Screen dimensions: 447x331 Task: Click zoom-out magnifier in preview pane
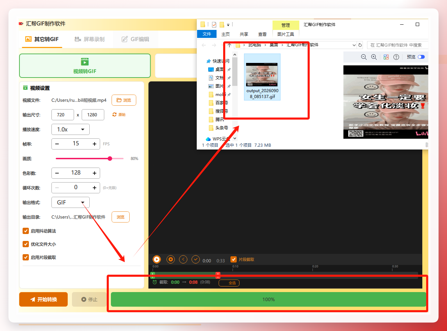point(364,57)
